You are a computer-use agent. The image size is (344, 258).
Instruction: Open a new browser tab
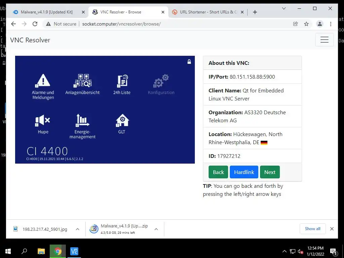coord(255,12)
